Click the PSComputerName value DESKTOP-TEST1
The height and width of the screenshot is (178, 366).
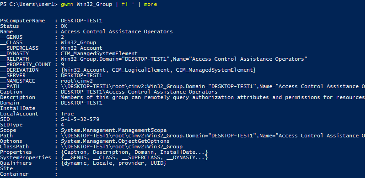coord(81,21)
